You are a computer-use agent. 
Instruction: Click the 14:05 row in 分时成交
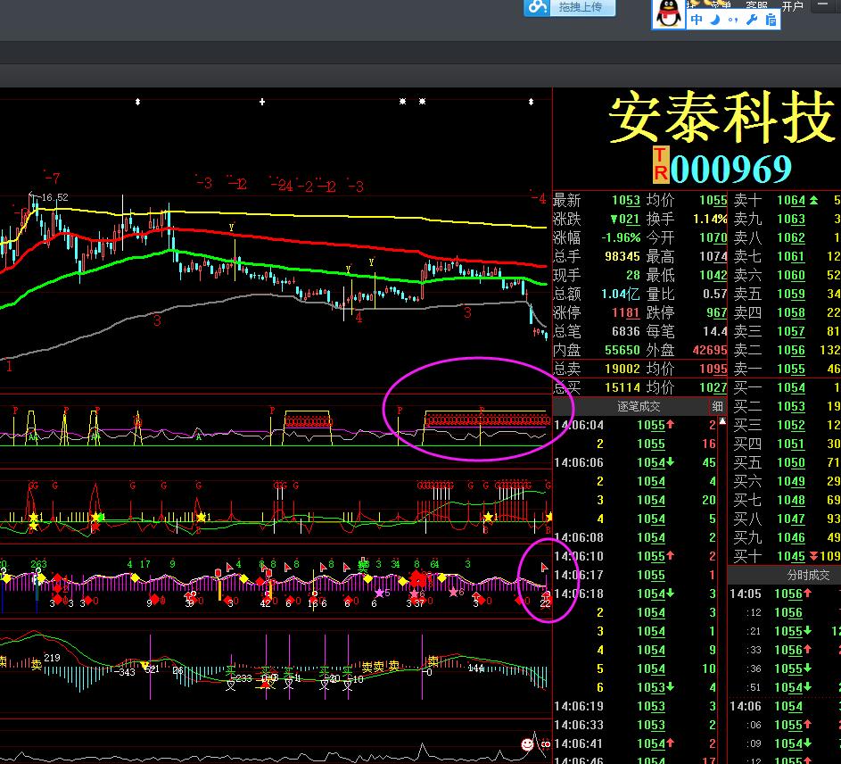[785, 594]
